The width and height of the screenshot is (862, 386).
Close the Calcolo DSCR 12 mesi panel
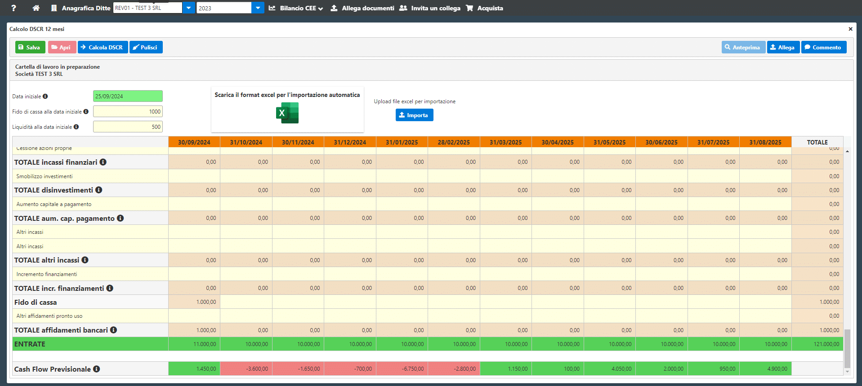(850, 29)
